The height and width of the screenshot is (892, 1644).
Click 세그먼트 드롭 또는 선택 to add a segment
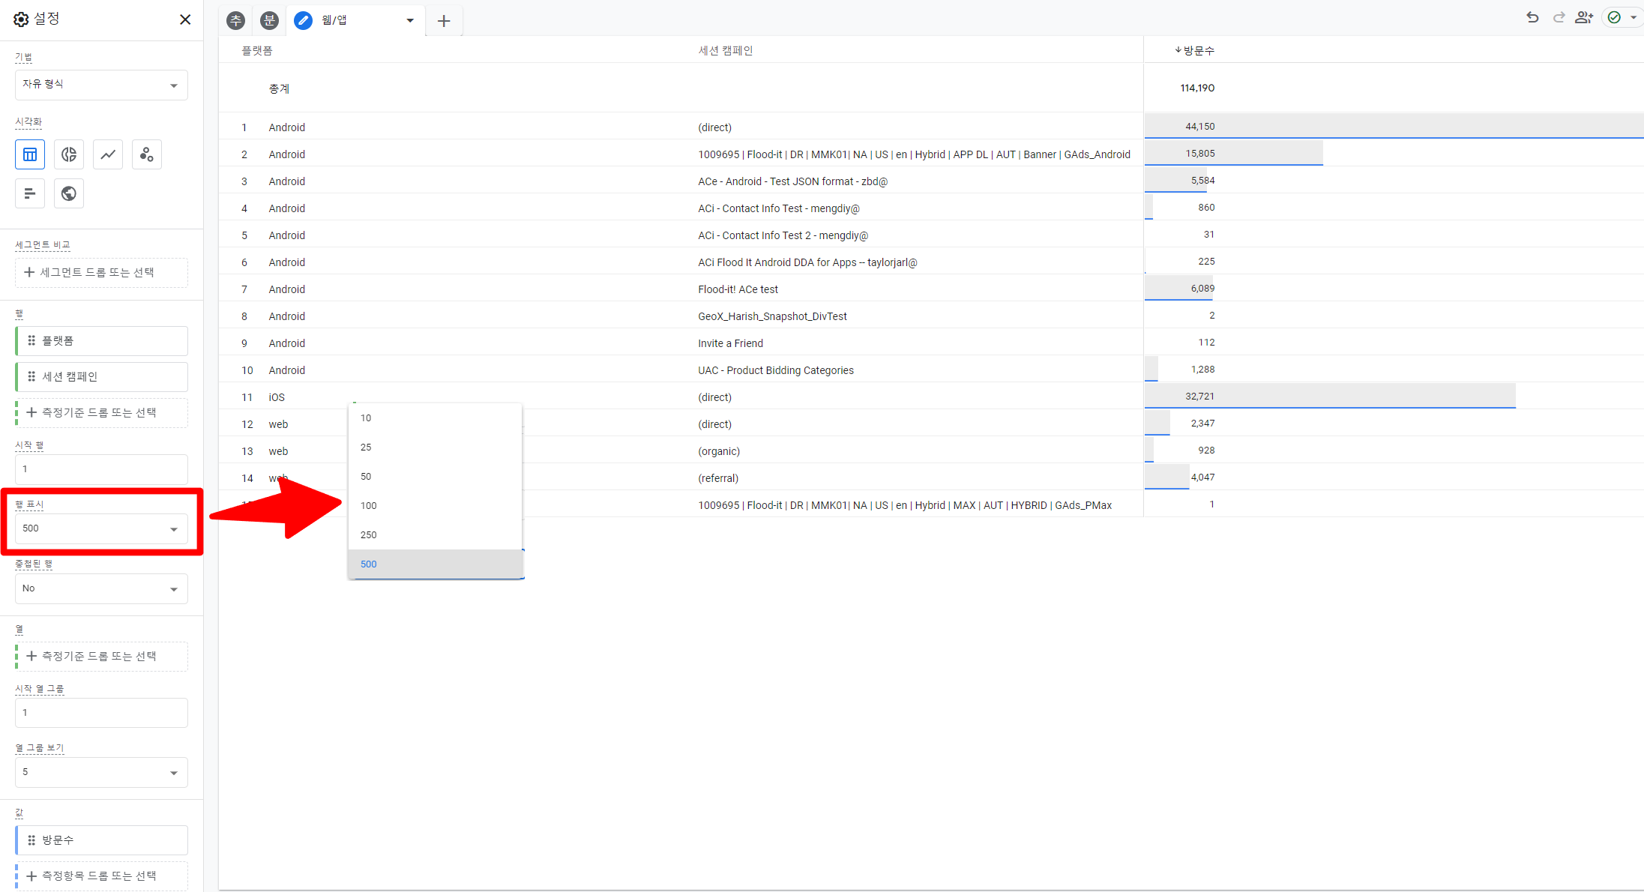click(x=101, y=272)
